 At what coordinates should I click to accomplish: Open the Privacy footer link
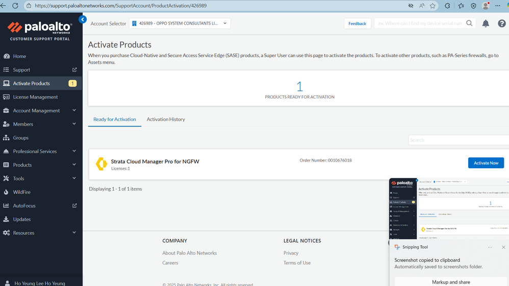[x=291, y=253]
